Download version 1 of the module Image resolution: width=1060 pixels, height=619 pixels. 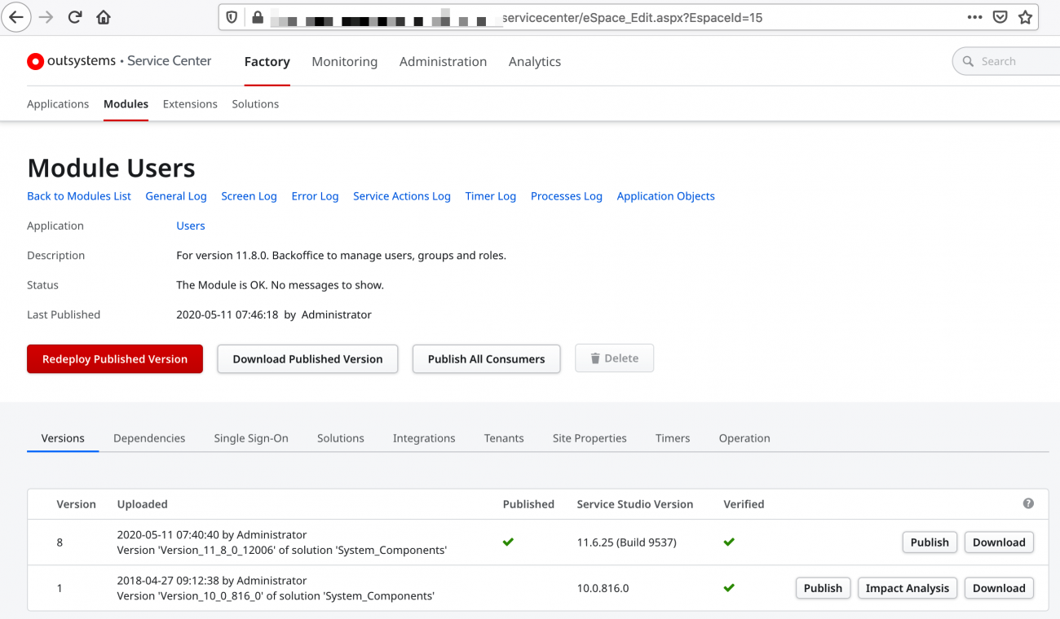pos(999,588)
